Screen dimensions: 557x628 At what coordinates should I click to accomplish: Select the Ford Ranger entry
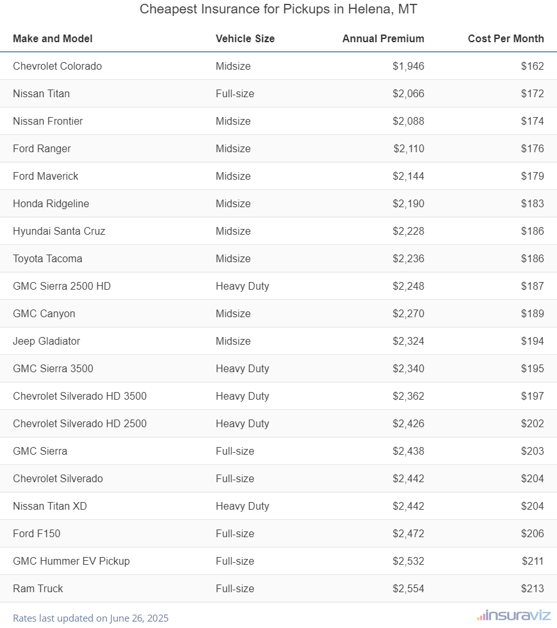click(x=42, y=148)
